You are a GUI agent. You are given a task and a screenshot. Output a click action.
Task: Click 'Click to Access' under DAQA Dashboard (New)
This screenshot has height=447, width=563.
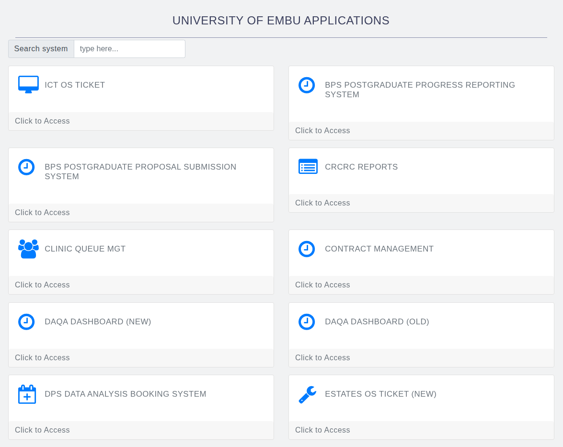[42, 357]
